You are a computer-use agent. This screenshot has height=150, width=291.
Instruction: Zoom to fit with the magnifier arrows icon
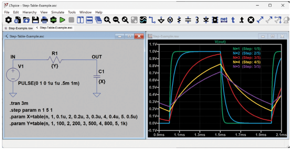[125, 20]
